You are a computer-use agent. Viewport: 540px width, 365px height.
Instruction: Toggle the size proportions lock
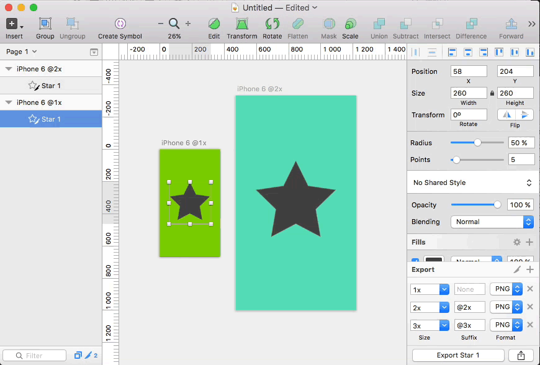[x=492, y=93]
